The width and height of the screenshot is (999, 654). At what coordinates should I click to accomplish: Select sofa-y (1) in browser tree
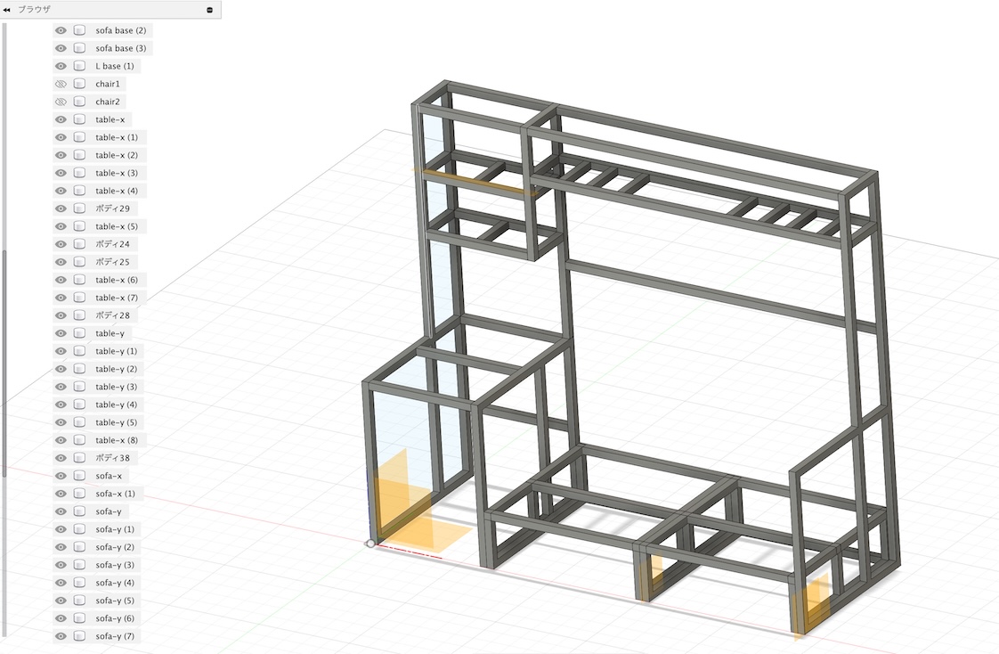tap(115, 529)
